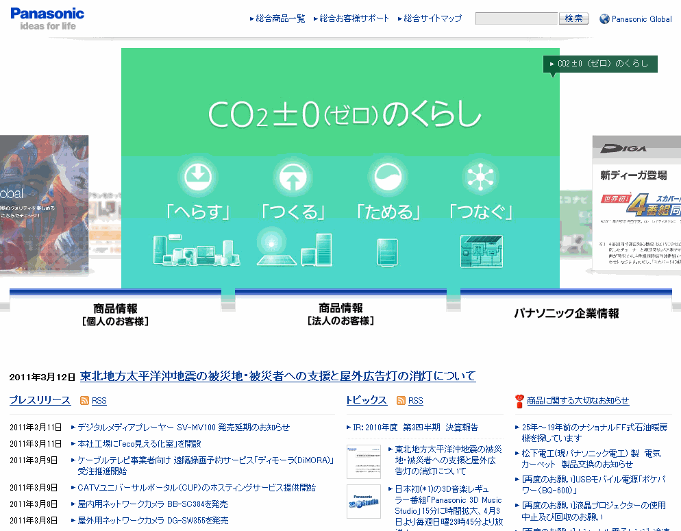The width and height of the screenshot is (681, 531).
Task: Click the red alert icon beside 商品に関する大切なお知らせ
Action: coord(519,402)
